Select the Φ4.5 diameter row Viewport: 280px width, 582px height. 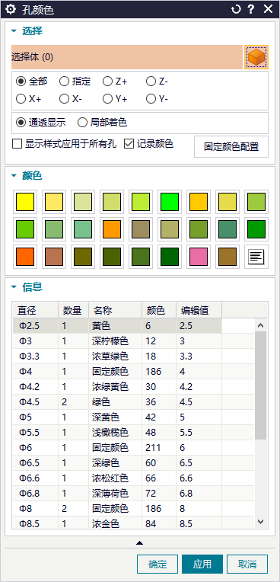tap(134, 402)
